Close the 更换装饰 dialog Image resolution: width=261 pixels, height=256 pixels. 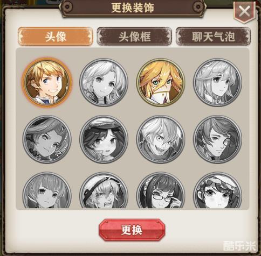pos(244,11)
